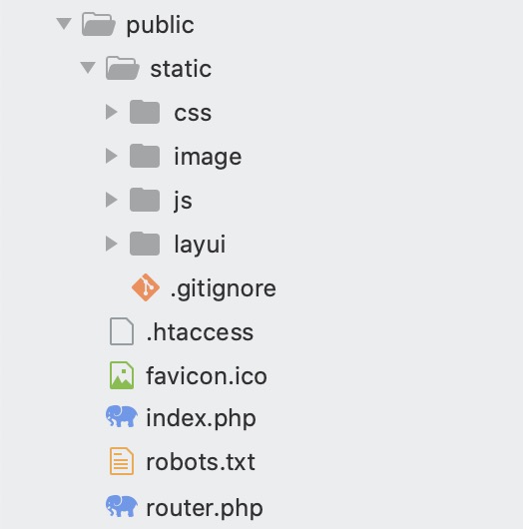Click the text file icon beside robots.txt

click(x=122, y=461)
